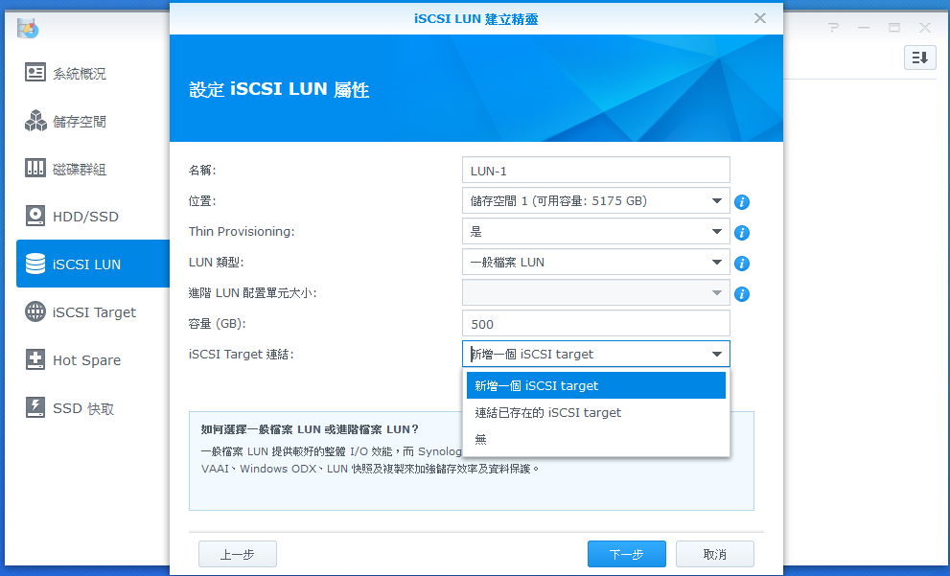The image size is (950, 576).
Task: Click the 磁碟群組 sidebar icon
Action: pos(35,168)
